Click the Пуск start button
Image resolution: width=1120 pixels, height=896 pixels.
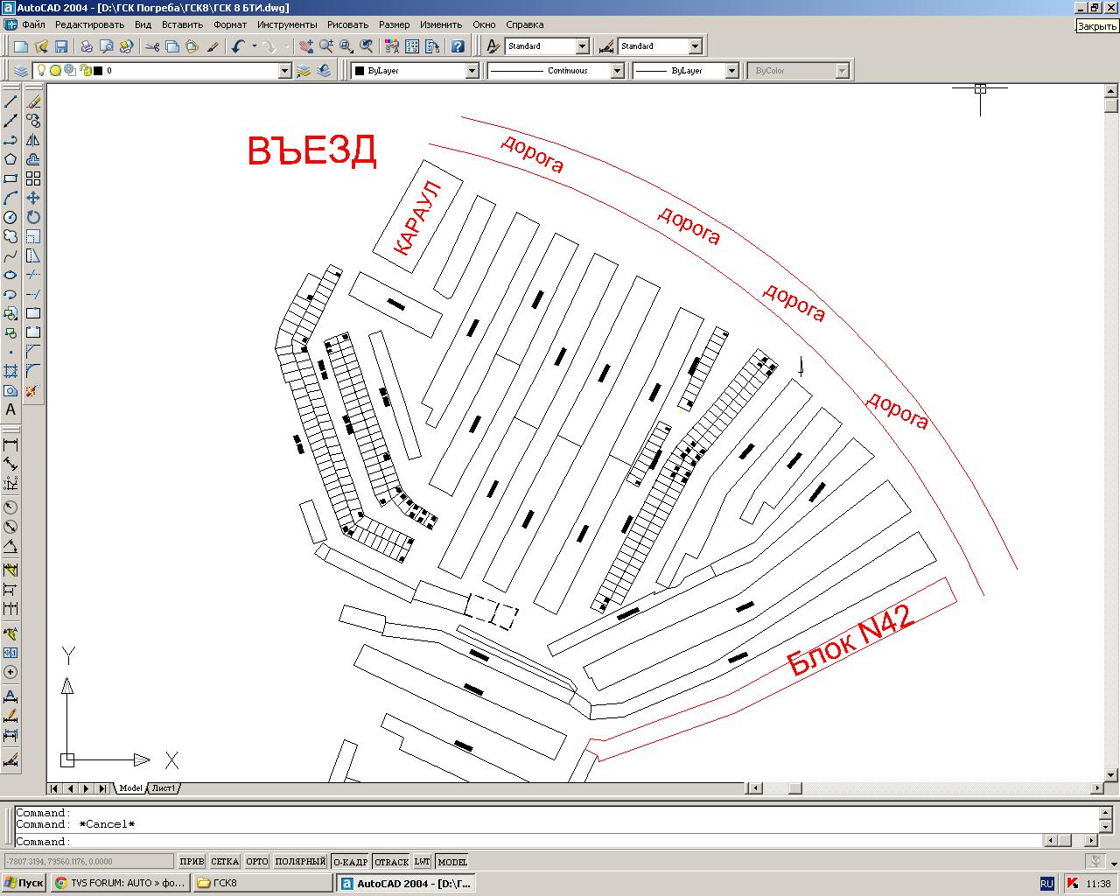[x=24, y=883]
